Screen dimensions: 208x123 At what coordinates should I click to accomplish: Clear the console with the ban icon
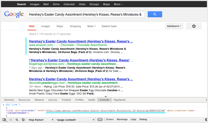click(23, 120)
